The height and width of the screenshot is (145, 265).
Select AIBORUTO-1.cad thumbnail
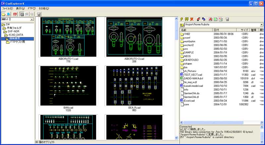68,37
